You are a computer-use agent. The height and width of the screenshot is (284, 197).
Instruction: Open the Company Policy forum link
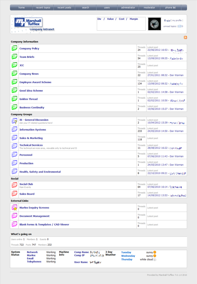coord(29,49)
